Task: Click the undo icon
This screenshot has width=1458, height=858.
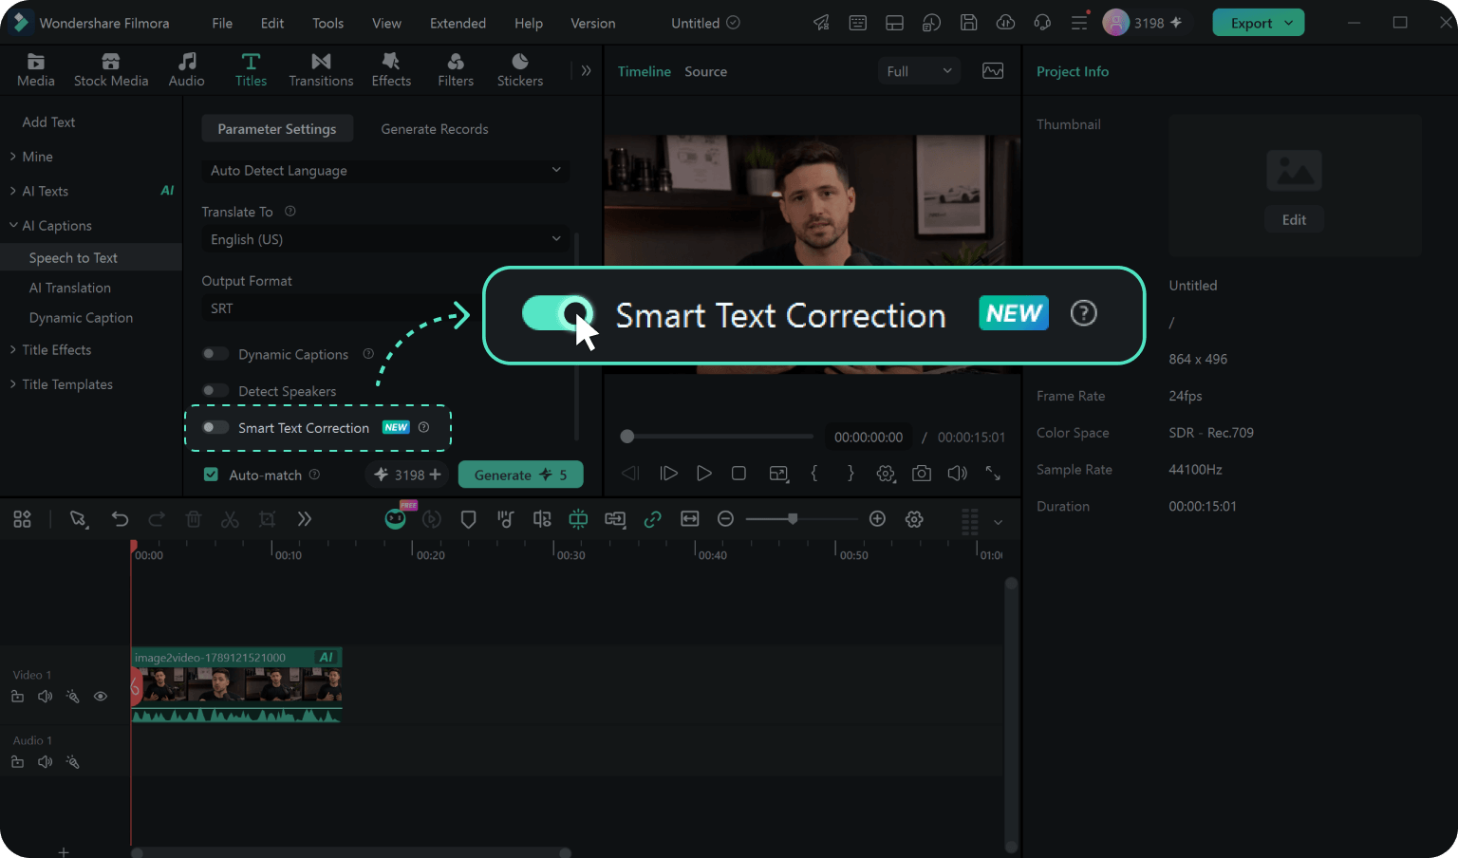Action: coord(120,519)
